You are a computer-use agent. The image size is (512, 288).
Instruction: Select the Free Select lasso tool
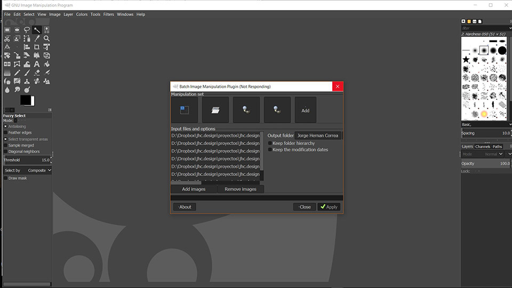coord(27,30)
